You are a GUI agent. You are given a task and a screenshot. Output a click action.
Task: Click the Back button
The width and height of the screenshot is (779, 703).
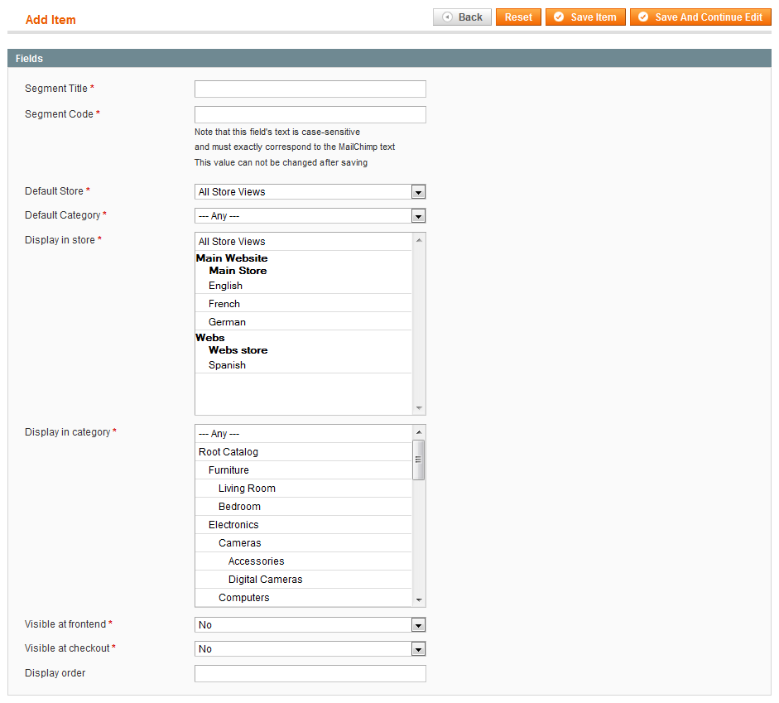[x=462, y=17]
